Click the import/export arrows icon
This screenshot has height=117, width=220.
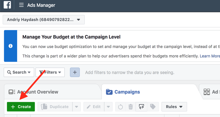141,107
